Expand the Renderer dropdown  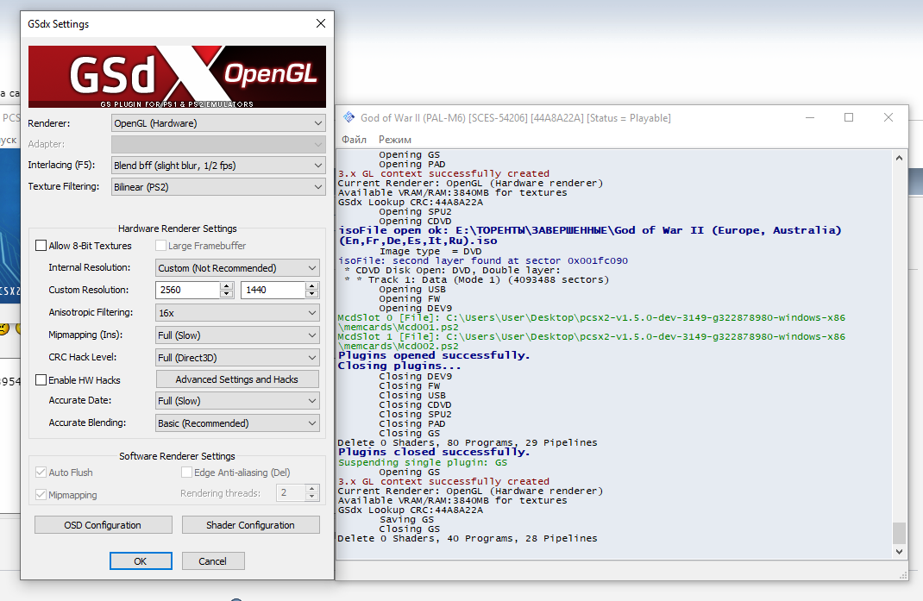pos(218,123)
